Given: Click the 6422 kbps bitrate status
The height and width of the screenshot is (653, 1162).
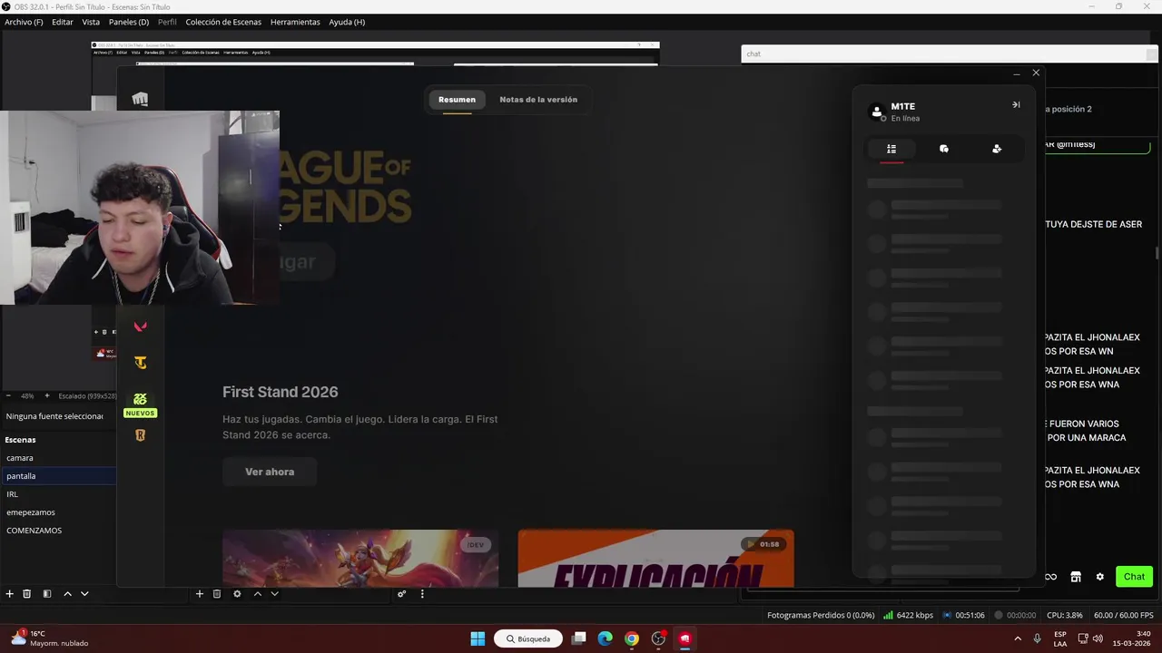Looking at the screenshot, I should click(x=908, y=615).
